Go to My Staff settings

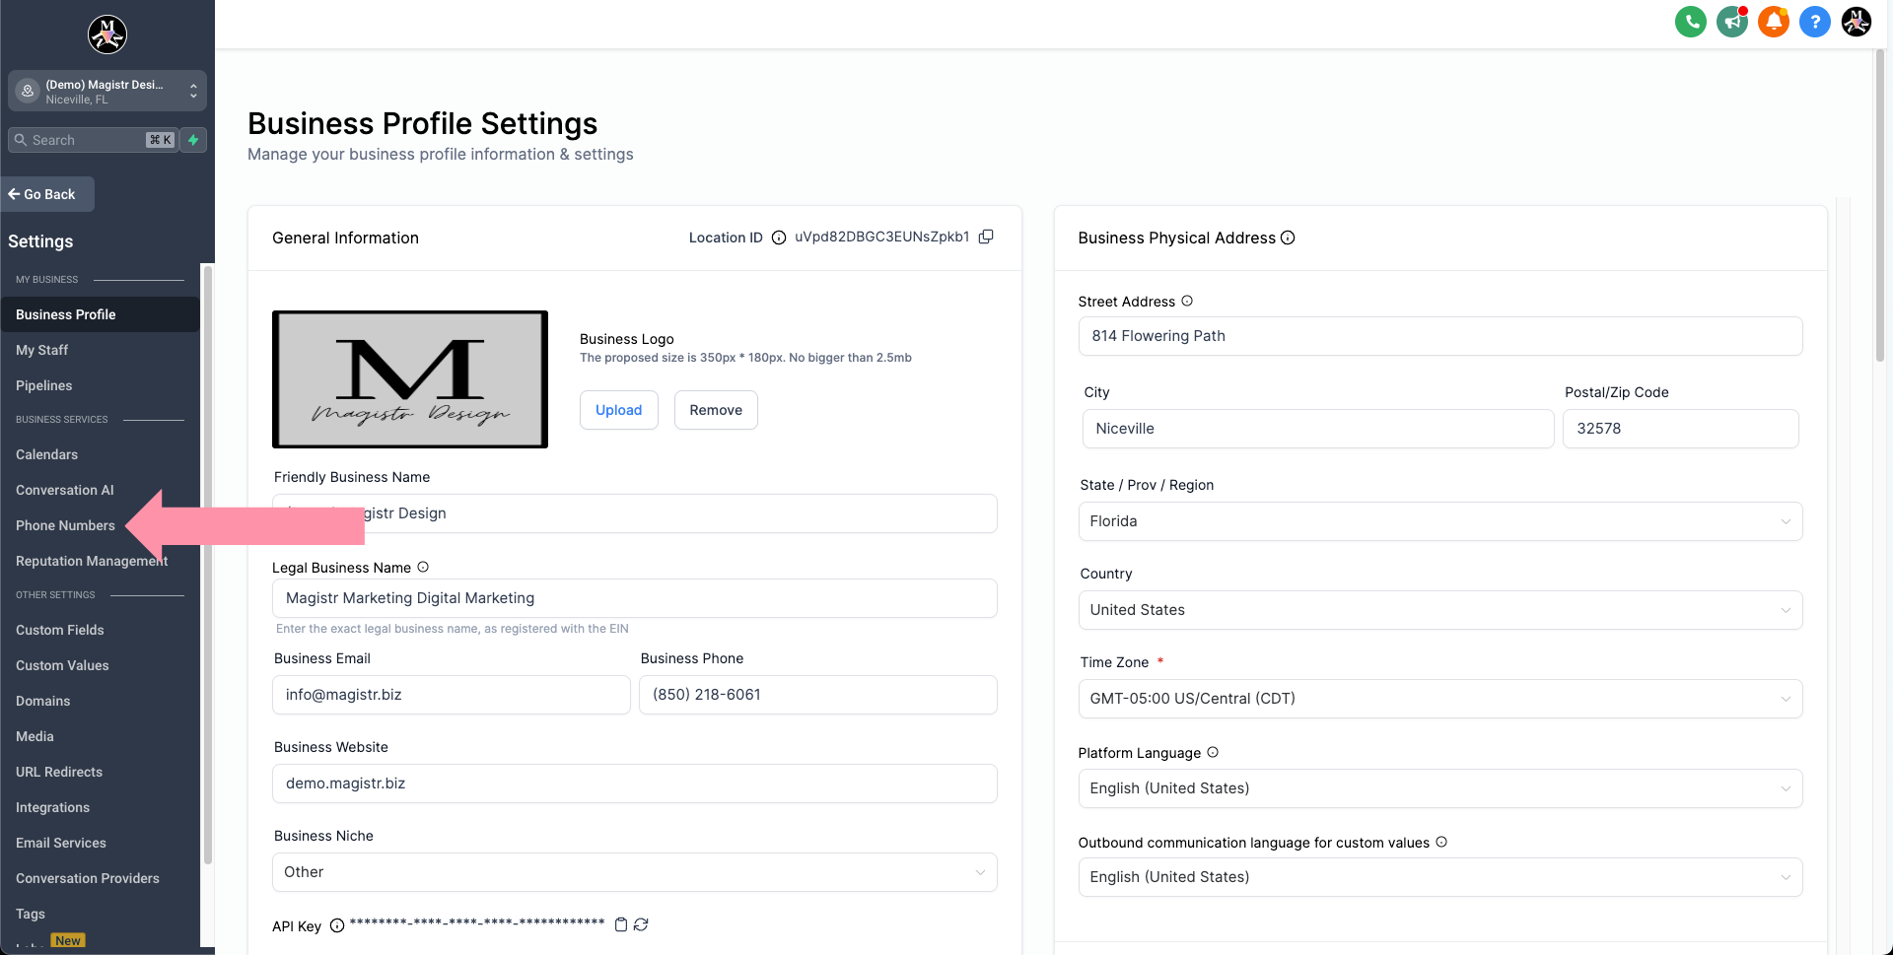41,350
